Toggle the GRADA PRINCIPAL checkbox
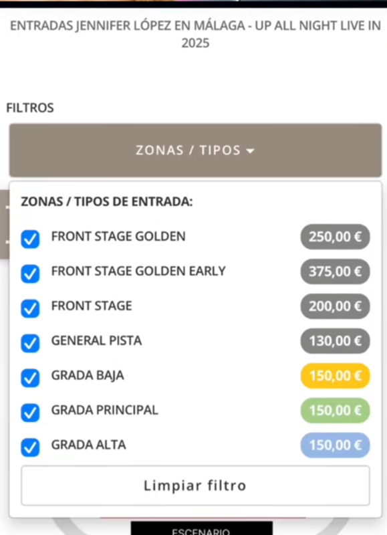This screenshot has width=387, height=535. 30,413
